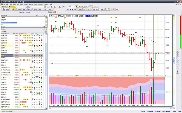The width and height of the screenshot is (182, 113).
Task: Open the Scanners menu
Action: pyautogui.click(x=41, y=4)
